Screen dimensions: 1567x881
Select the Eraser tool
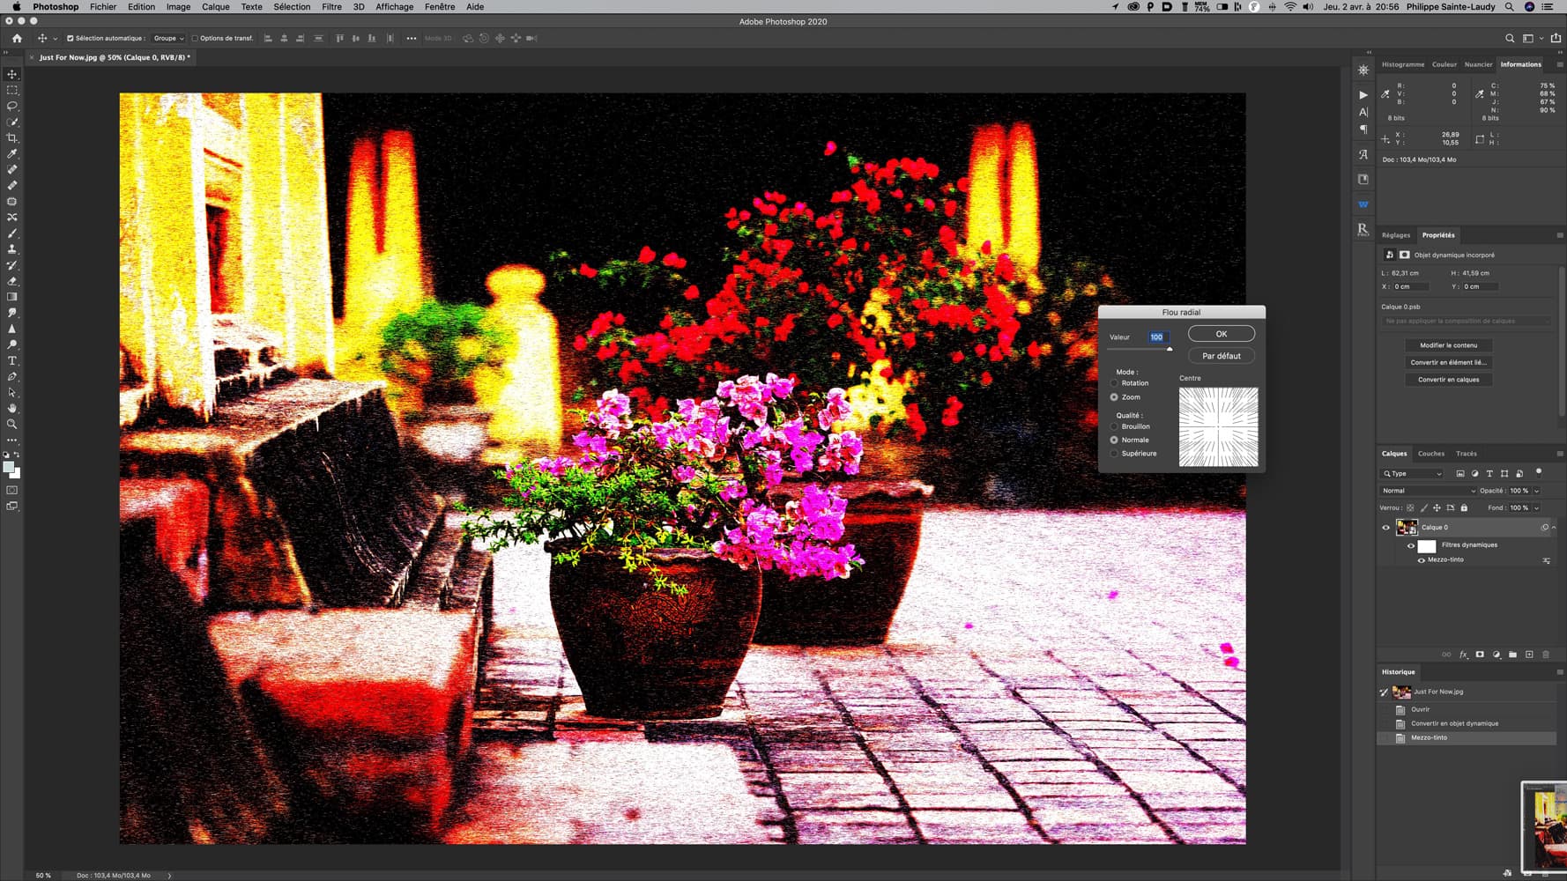point(12,281)
